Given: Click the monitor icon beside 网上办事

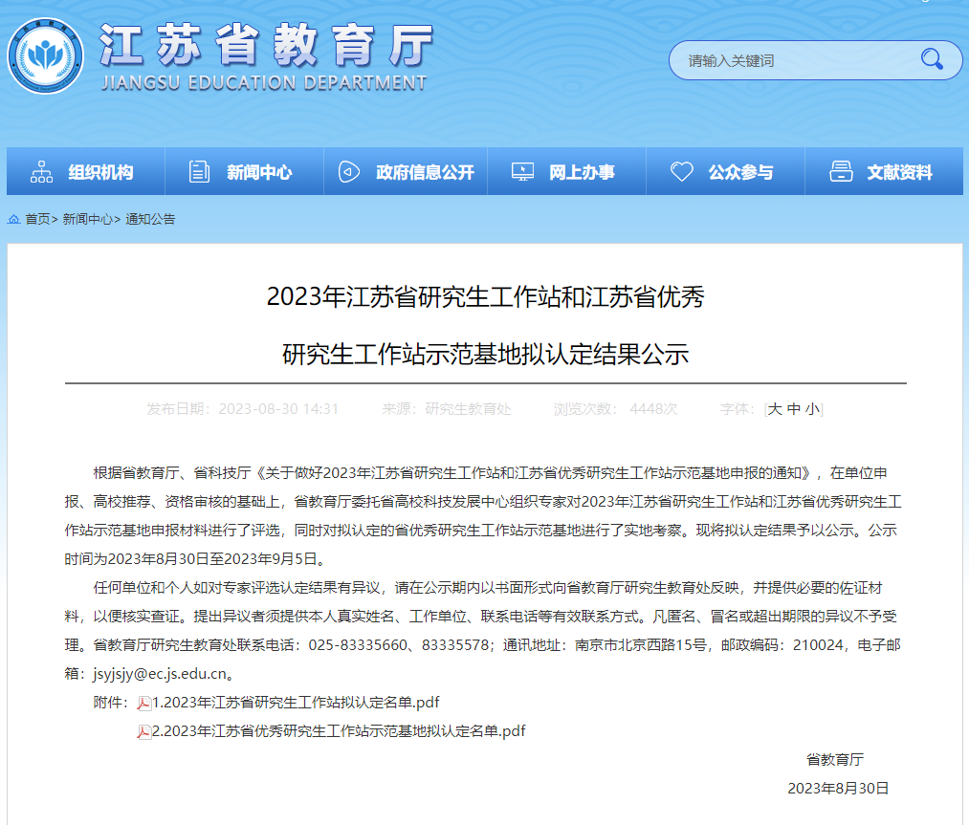Looking at the screenshot, I should pos(523,172).
